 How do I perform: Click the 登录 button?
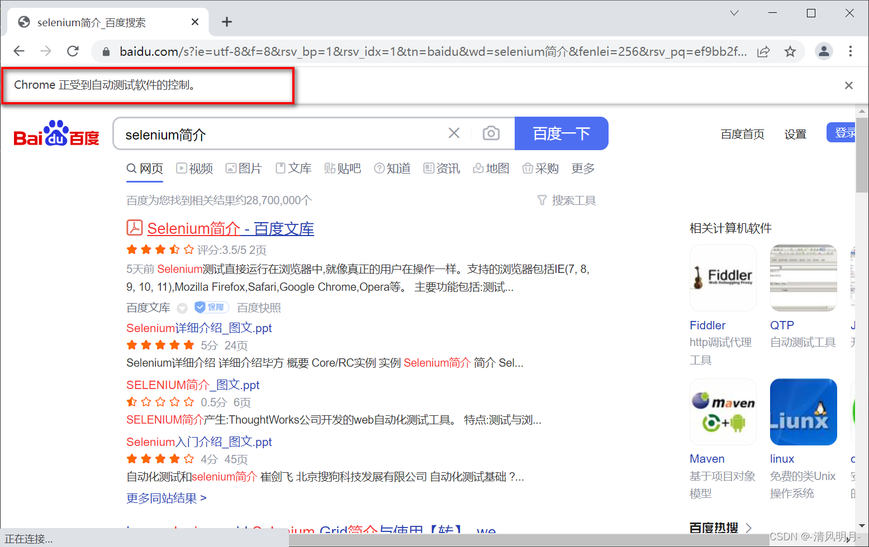(841, 133)
